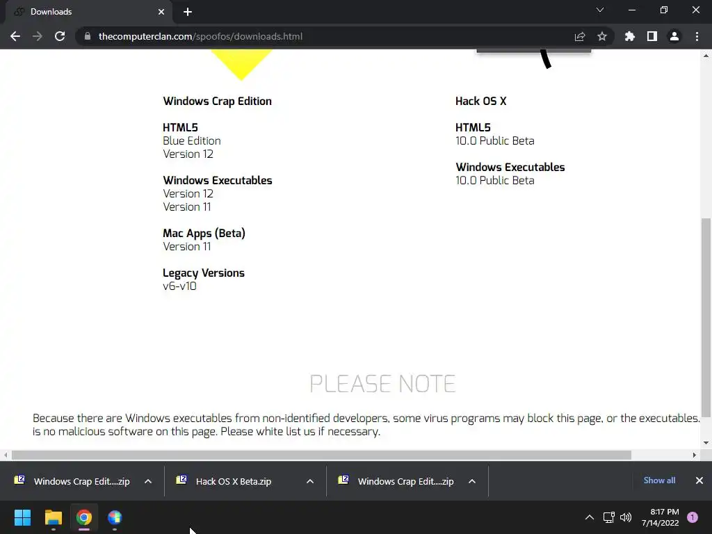Open the Chrome profile menu

tap(674, 36)
